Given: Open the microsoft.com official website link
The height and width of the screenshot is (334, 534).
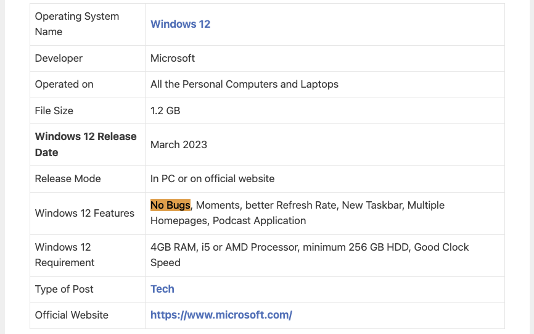Looking at the screenshot, I should pyautogui.click(x=221, y=315).
